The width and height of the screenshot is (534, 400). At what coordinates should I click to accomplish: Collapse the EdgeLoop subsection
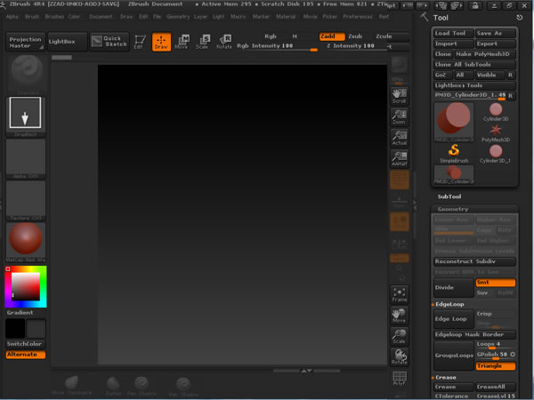449,304
